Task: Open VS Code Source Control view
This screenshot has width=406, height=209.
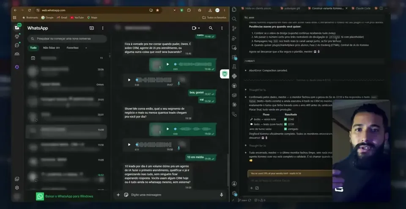Action: click(234, 28)
